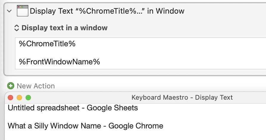Viewport: 266px width, 140px height.
Task: Collapse the Display Text action chevron
Action: pyautogui.click(x=9, y=11)
